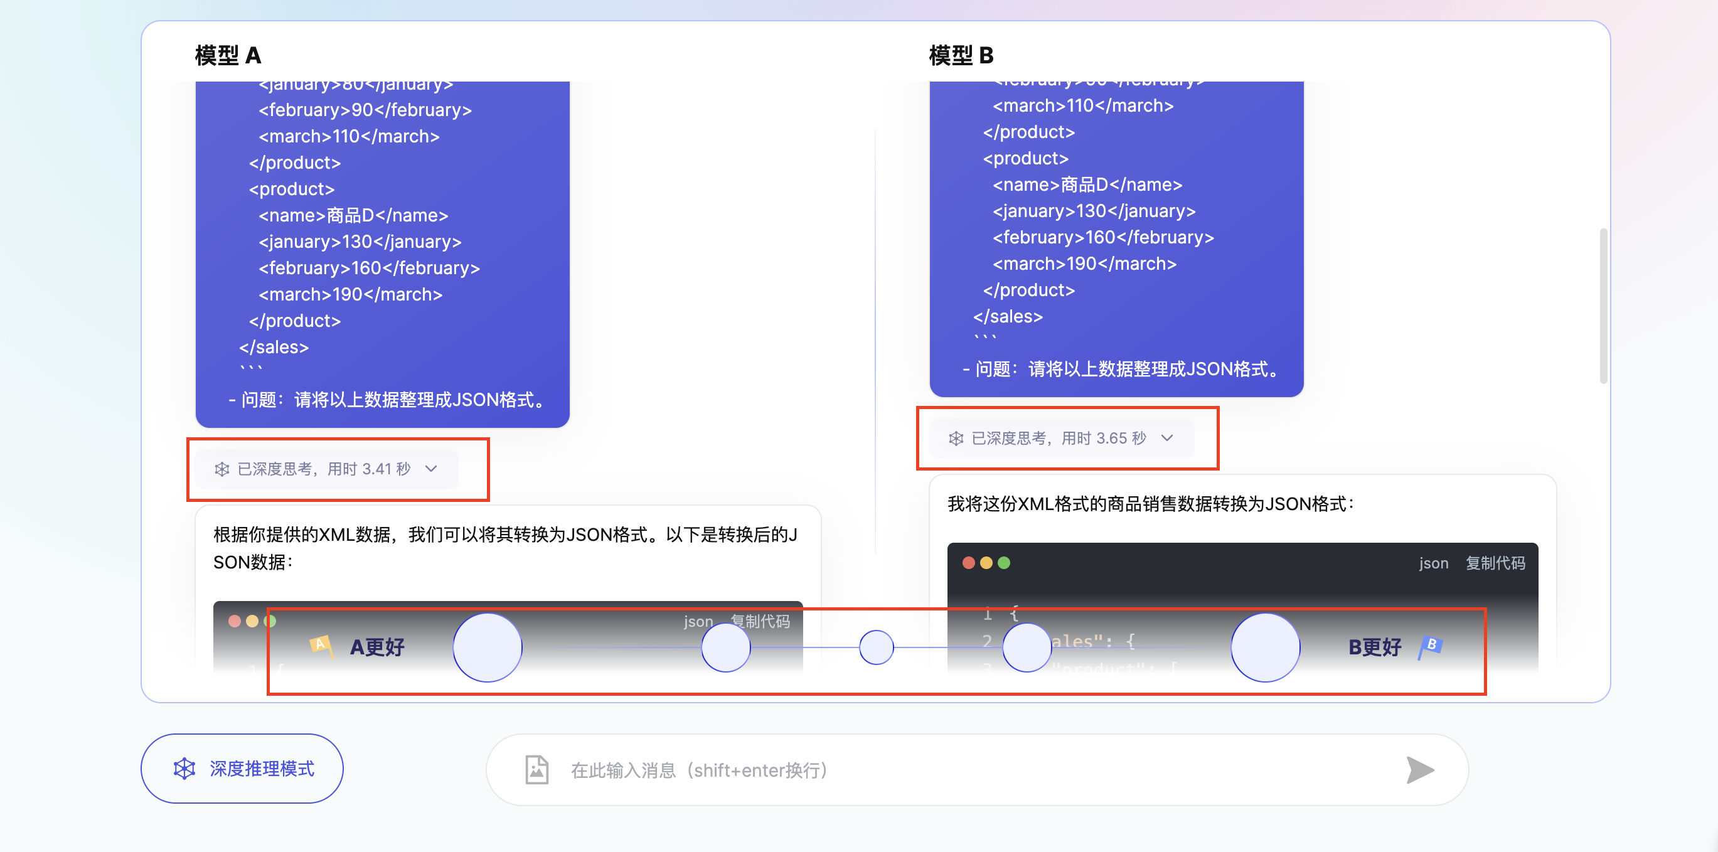The width and height of the screenshot is (1718, 852).
Task: Click the thinking icon beside 用时 3.41 秒
Action: point(222,469)
